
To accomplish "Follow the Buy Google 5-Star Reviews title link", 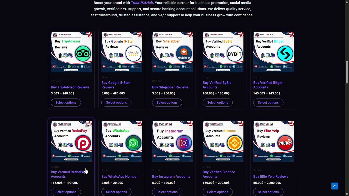I will coord(116,85).
